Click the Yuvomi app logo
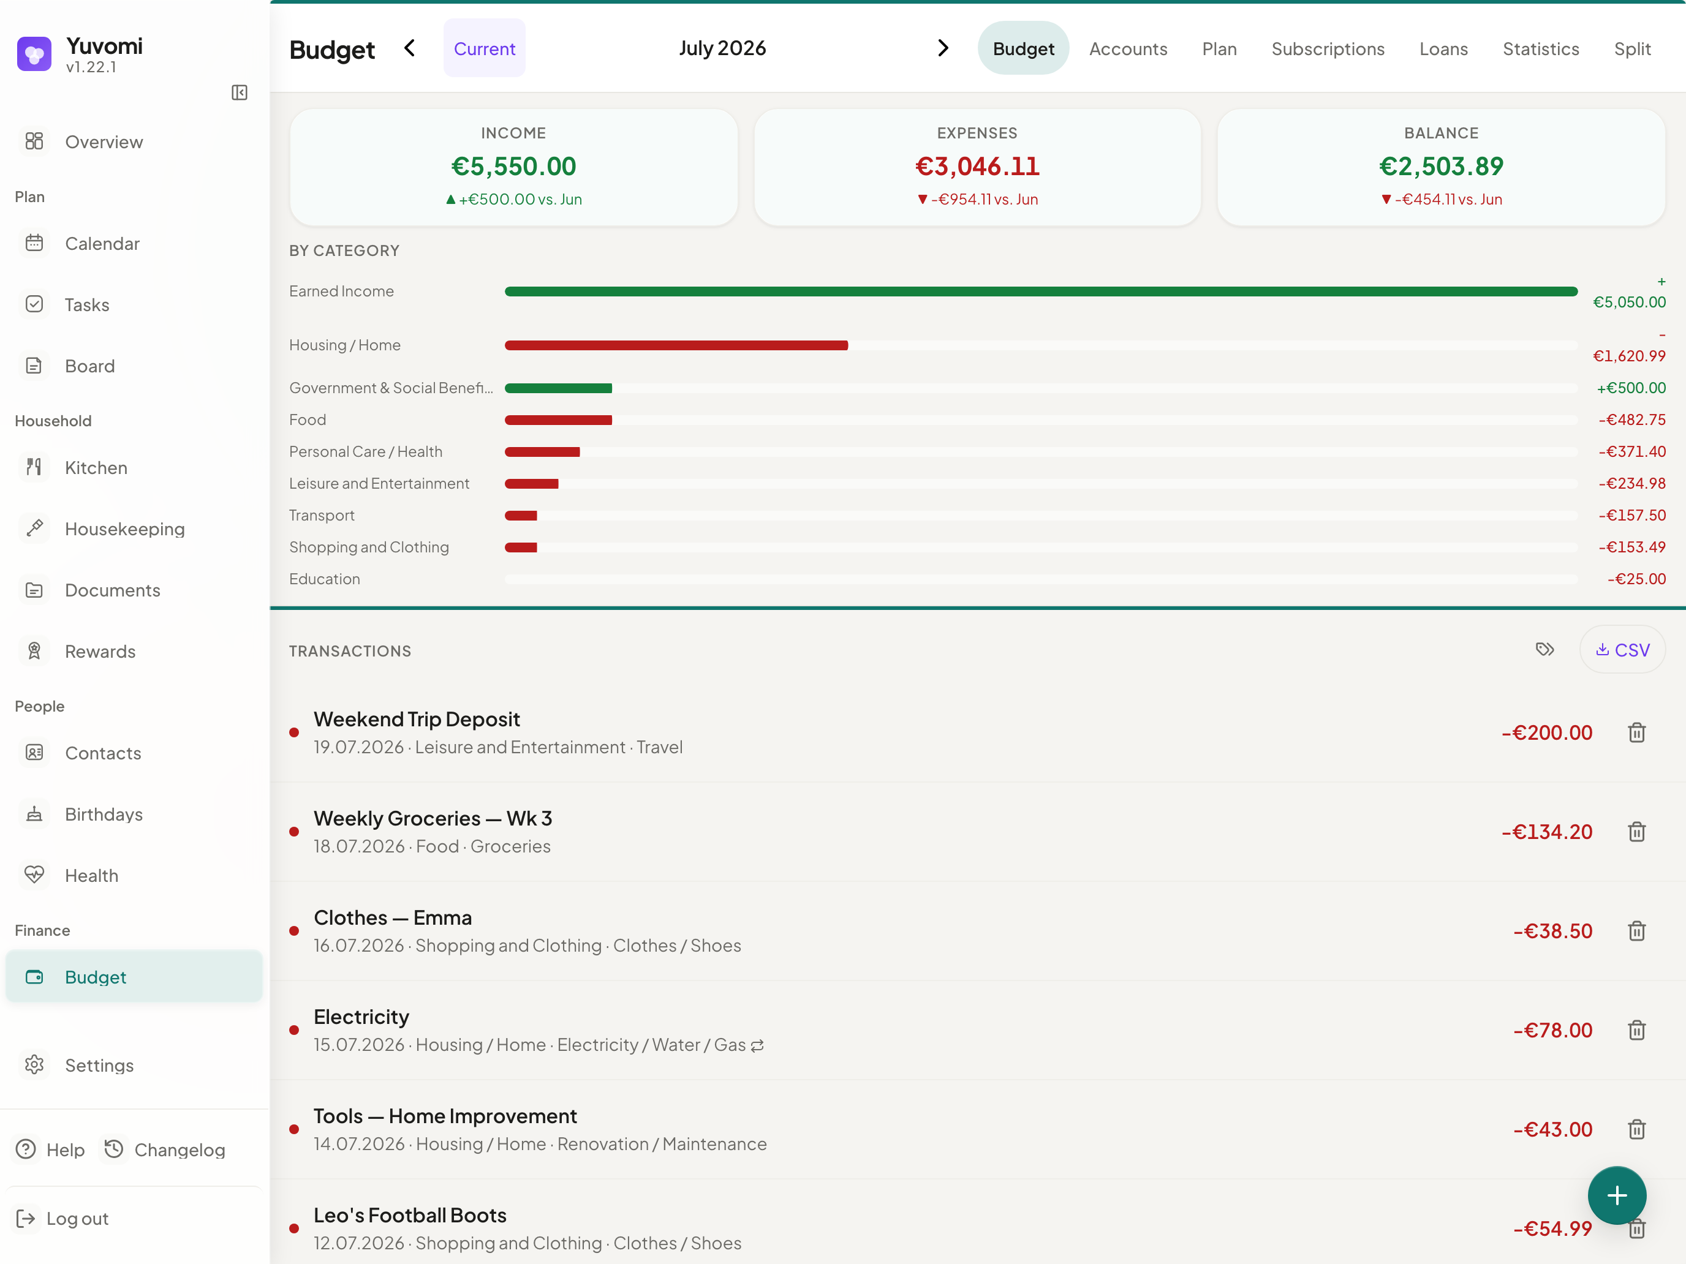This screenshot has height=1264, width=1686. pyautogui.click(x=34, y=53)
